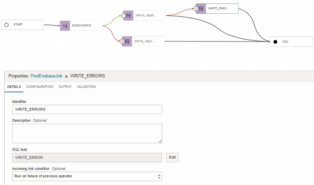314x185 pixels.
Task: Click the success checkmark badge on WRITE_RESP
Action: coord(123,15)
